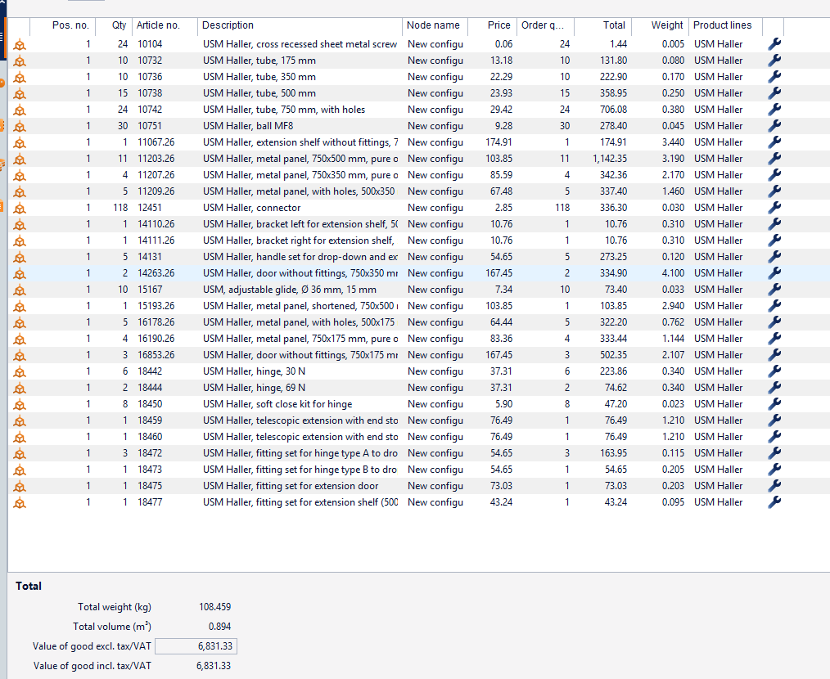This screenshot has width=830, height=679.
Task: Click wrench icon for ball MF8 row
Action: pyautogui.click(x=774, y=126)
